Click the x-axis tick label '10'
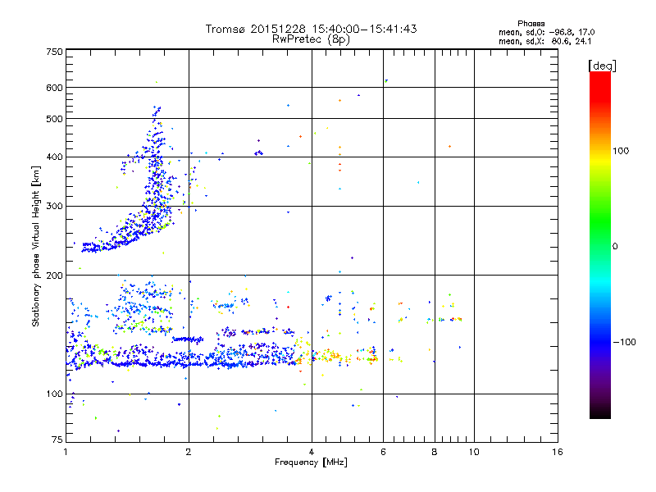Viewport: 656px width, 492px height. pos(474,452)
